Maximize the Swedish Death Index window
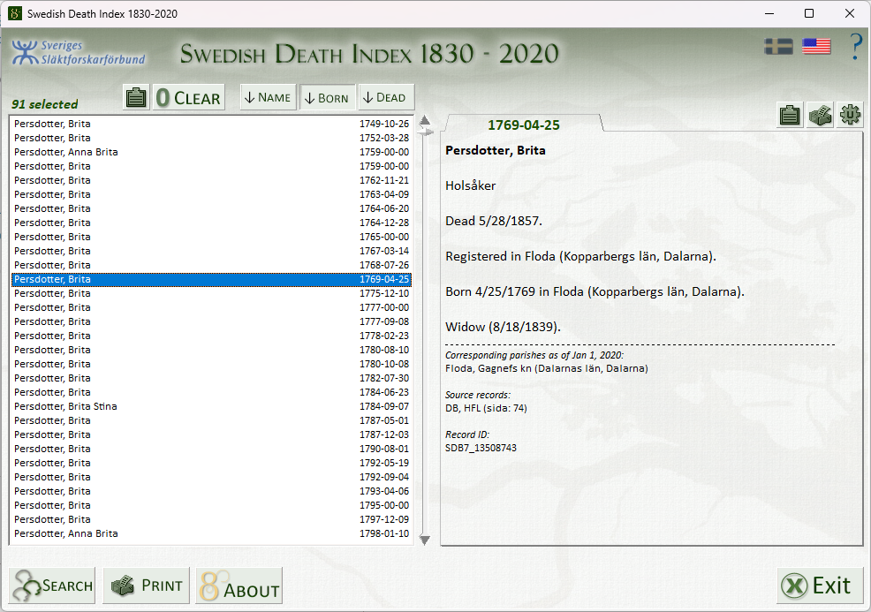 pyautogui.click(x=809, y=13)
